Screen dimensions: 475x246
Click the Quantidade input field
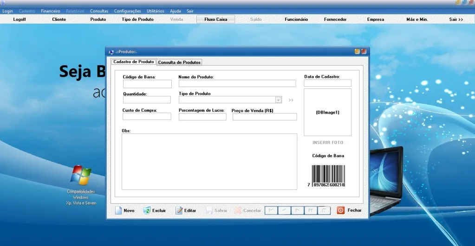coord(147,100)
